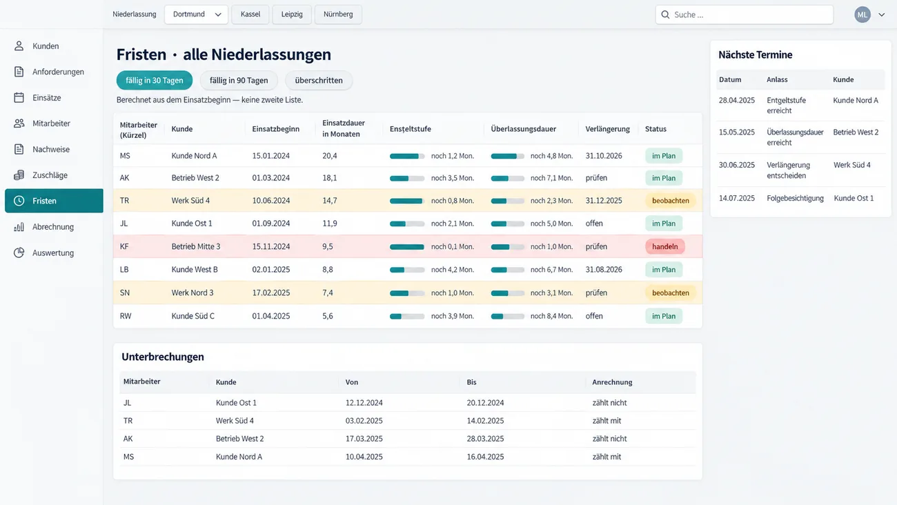Viewport: 897px width, 505px height.
Task: Click 'Kunde Nord A' in the Unterbrechungen table
Action: point(239,457)
